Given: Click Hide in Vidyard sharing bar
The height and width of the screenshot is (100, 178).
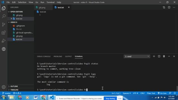Looking at the screenshot, I should pyautogui.click(x=120, y=99).
